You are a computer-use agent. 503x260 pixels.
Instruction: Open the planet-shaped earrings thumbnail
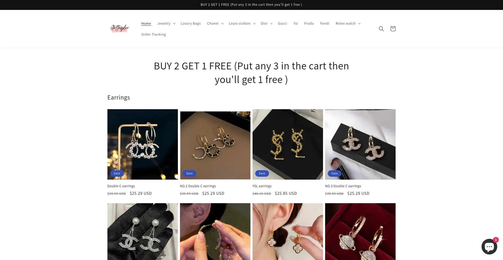click(x=360, y=231)
